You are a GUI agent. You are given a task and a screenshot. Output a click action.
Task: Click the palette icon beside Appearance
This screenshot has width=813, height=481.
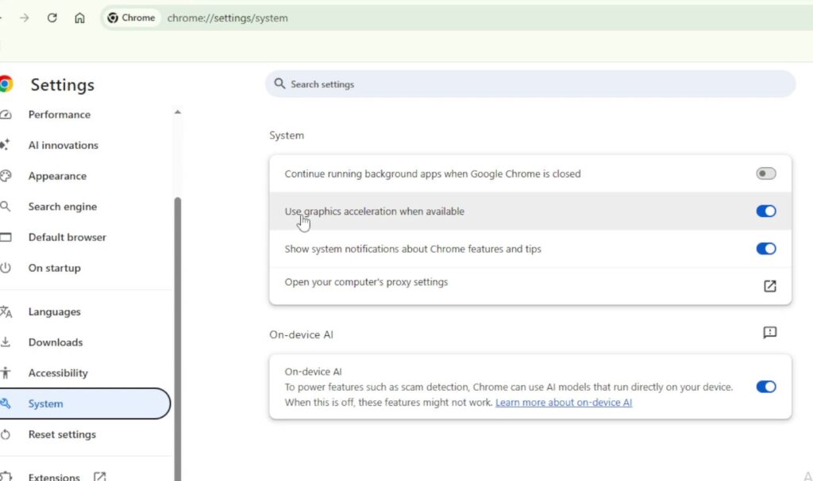tap(6, 175)
